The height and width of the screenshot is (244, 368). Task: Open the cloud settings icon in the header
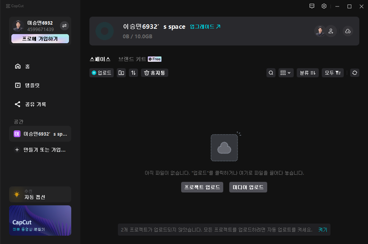click(348, 31)
